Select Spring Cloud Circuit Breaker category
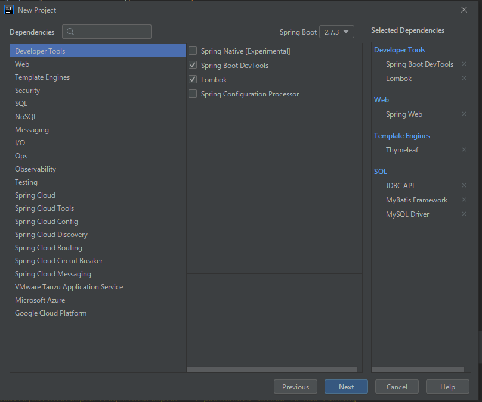The width and height of the screenshot is (482, 402). (98, 261)
